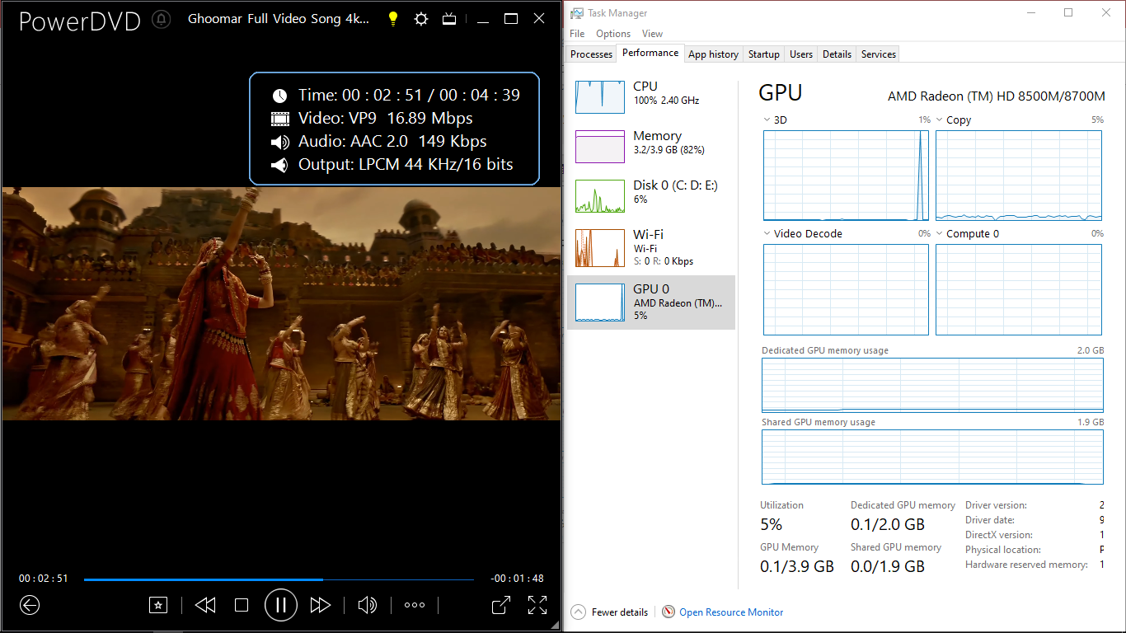Switch to the Startup tab
The height and width of the screenshot is (633, 1126).
(763, 54)
